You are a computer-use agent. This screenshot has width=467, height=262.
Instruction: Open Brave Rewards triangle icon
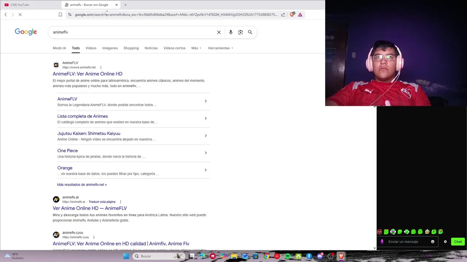(x=300, y=15)
